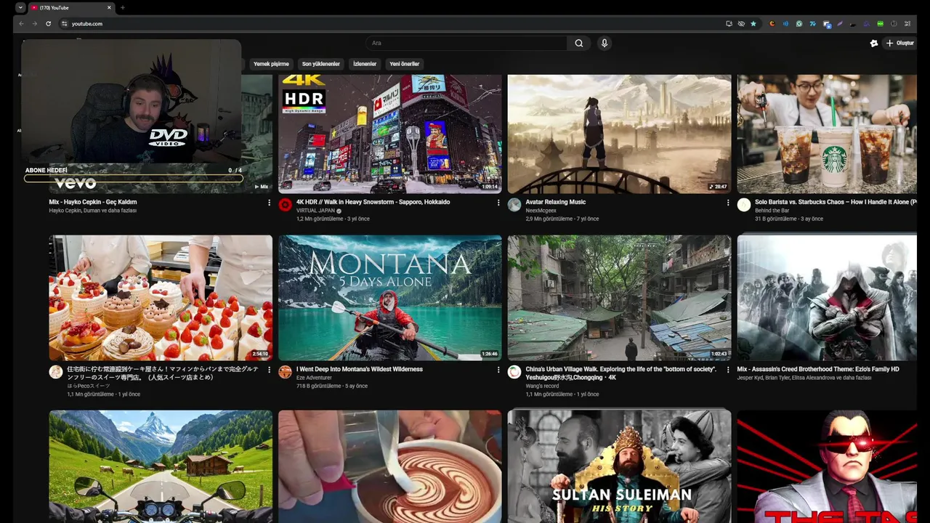Open the strawberry cakes thumbnail
Image resolution: width=930 pixels, height=523 pixels.
coord(161,297)
